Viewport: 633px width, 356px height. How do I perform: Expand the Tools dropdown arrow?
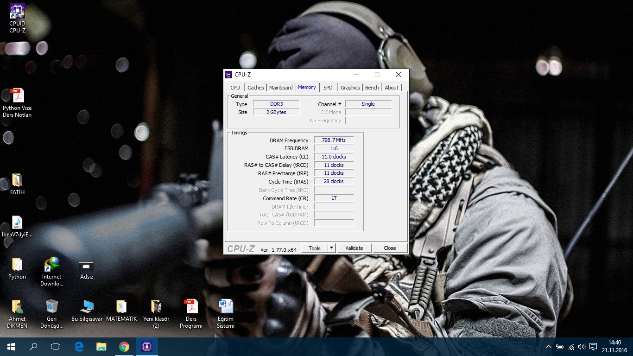[331, 248]
